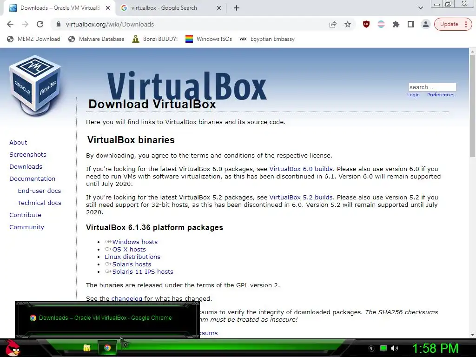Open Contribute in the sidebar
The height and width of the screenshot is (357, 476).
25,215
